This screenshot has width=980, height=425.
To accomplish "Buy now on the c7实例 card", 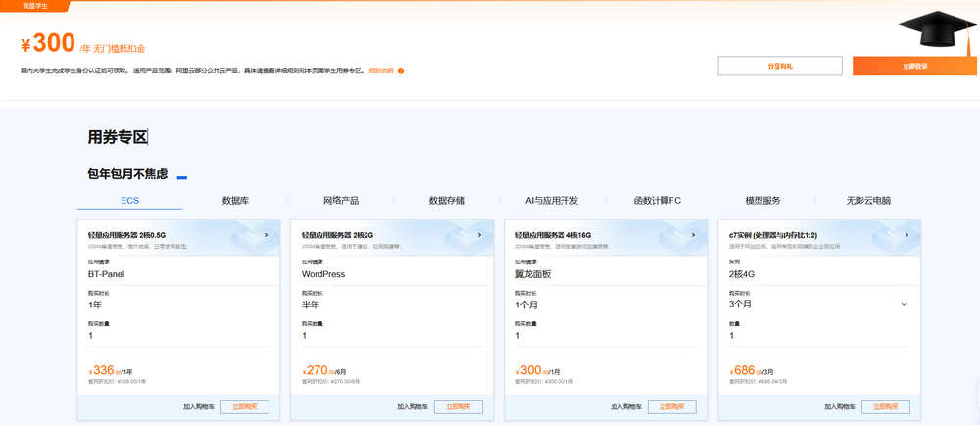I will pos(886,406).
